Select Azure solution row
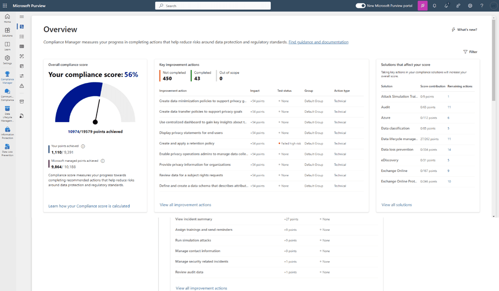This screenshot has width=499, height=291. pos(428,118)
